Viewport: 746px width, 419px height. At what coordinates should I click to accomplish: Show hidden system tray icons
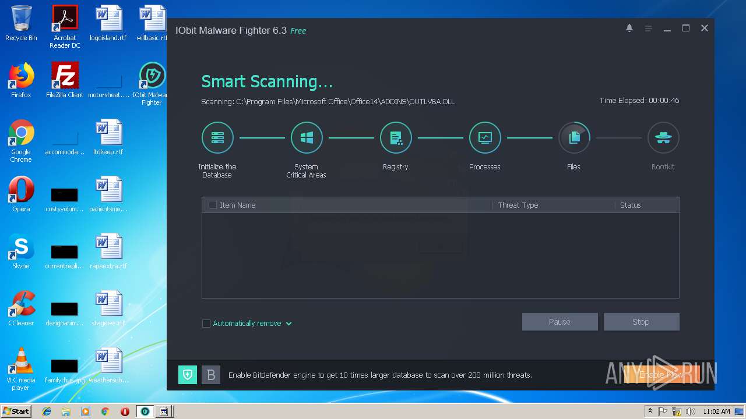tap(650, 411)
